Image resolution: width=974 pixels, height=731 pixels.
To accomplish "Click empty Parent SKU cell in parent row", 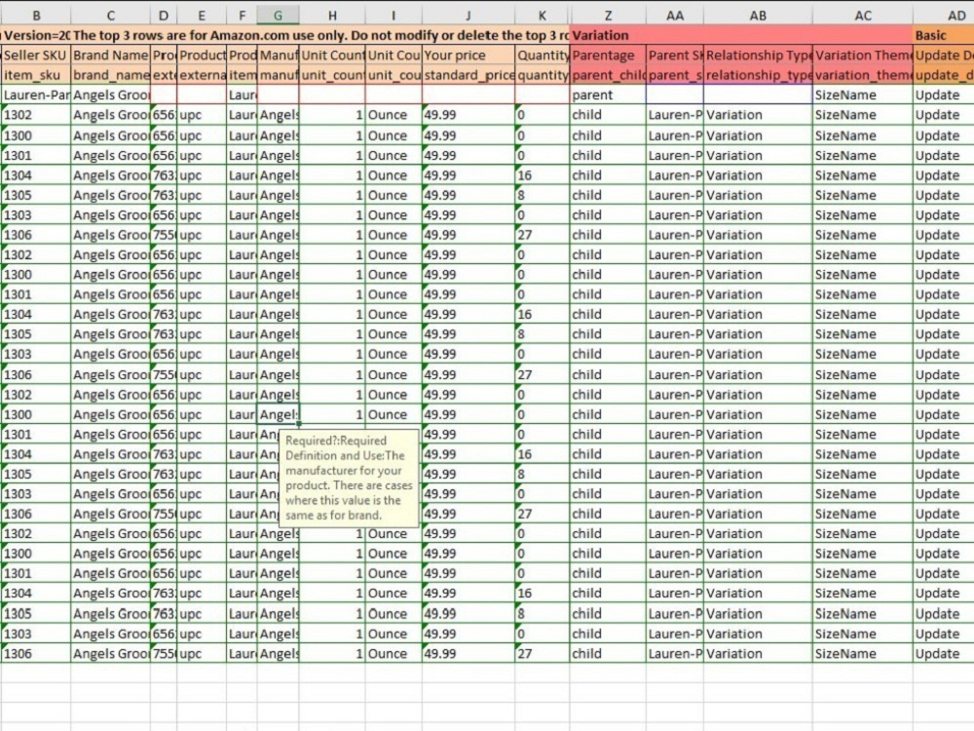I will (x=675, y=96).
